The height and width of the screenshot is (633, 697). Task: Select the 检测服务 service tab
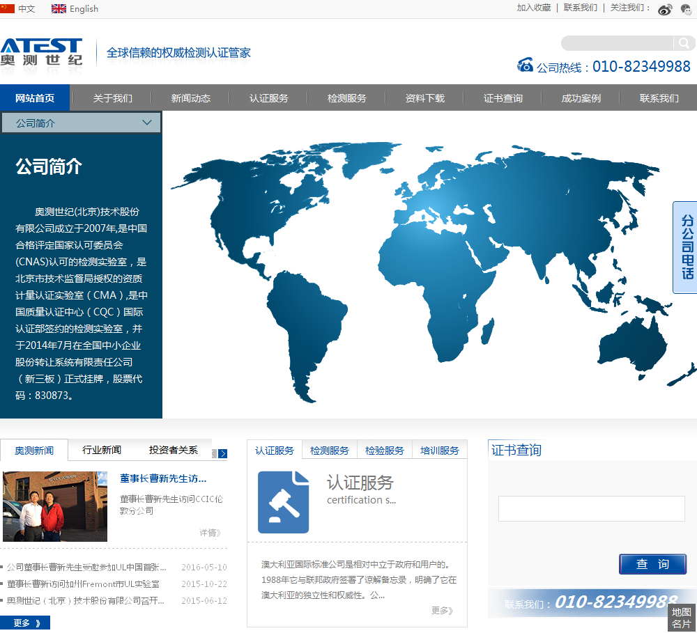(330, 451)
